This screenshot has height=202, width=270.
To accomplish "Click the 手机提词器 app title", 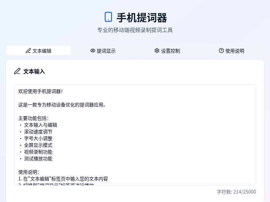I will 142,16.
